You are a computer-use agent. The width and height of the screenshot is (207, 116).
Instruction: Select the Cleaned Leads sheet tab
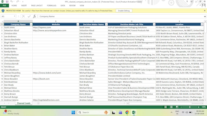pos(24,103)
